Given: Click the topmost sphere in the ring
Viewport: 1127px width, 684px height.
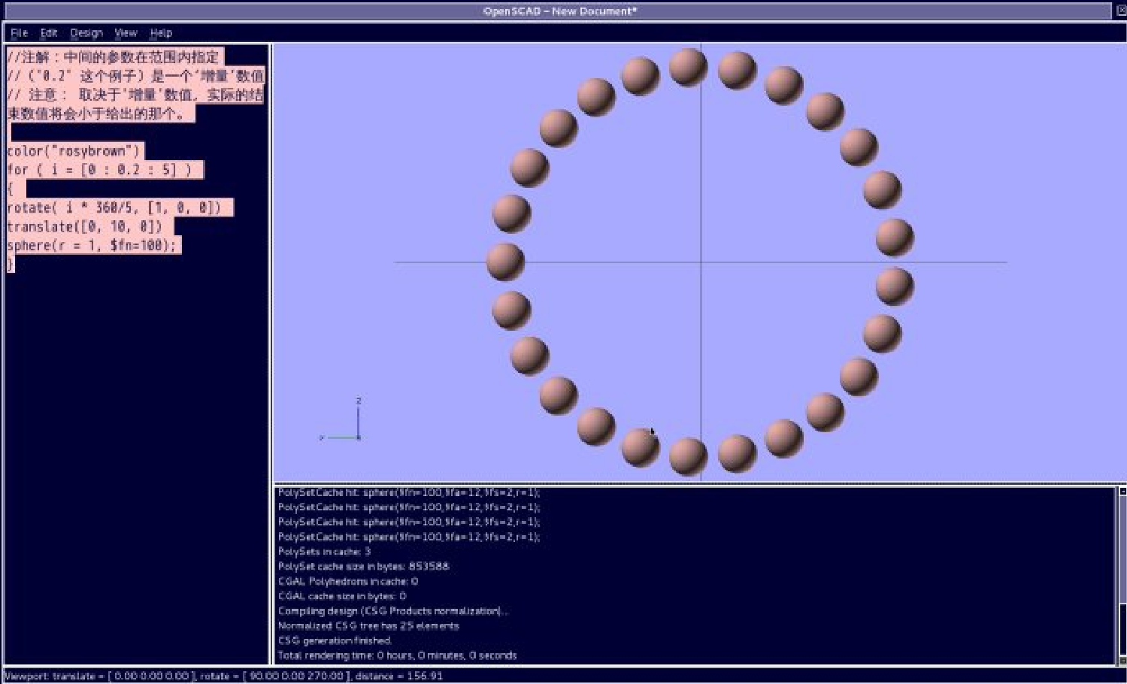Looking at the screenshot, I should (x=687, y=66).
